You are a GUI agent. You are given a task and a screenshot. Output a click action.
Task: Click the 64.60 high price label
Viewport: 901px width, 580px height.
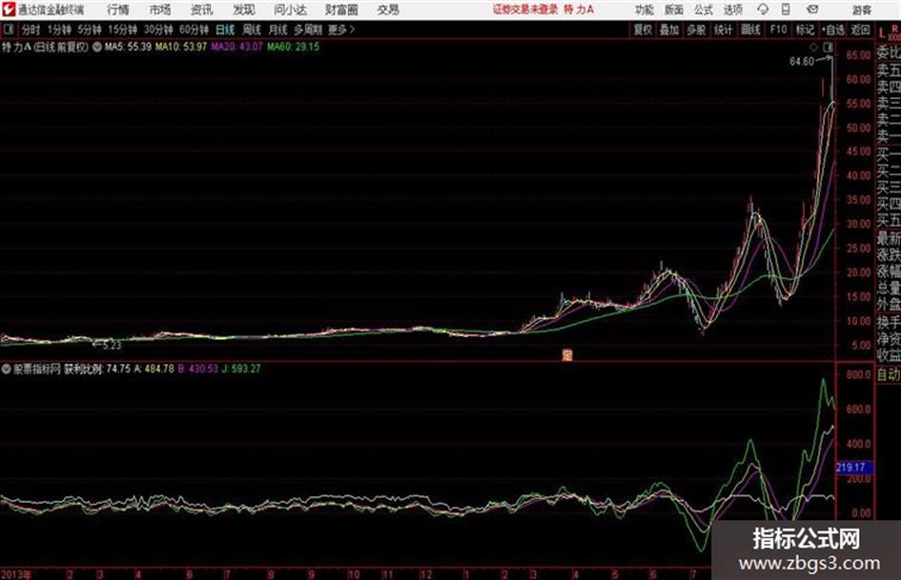802,62
